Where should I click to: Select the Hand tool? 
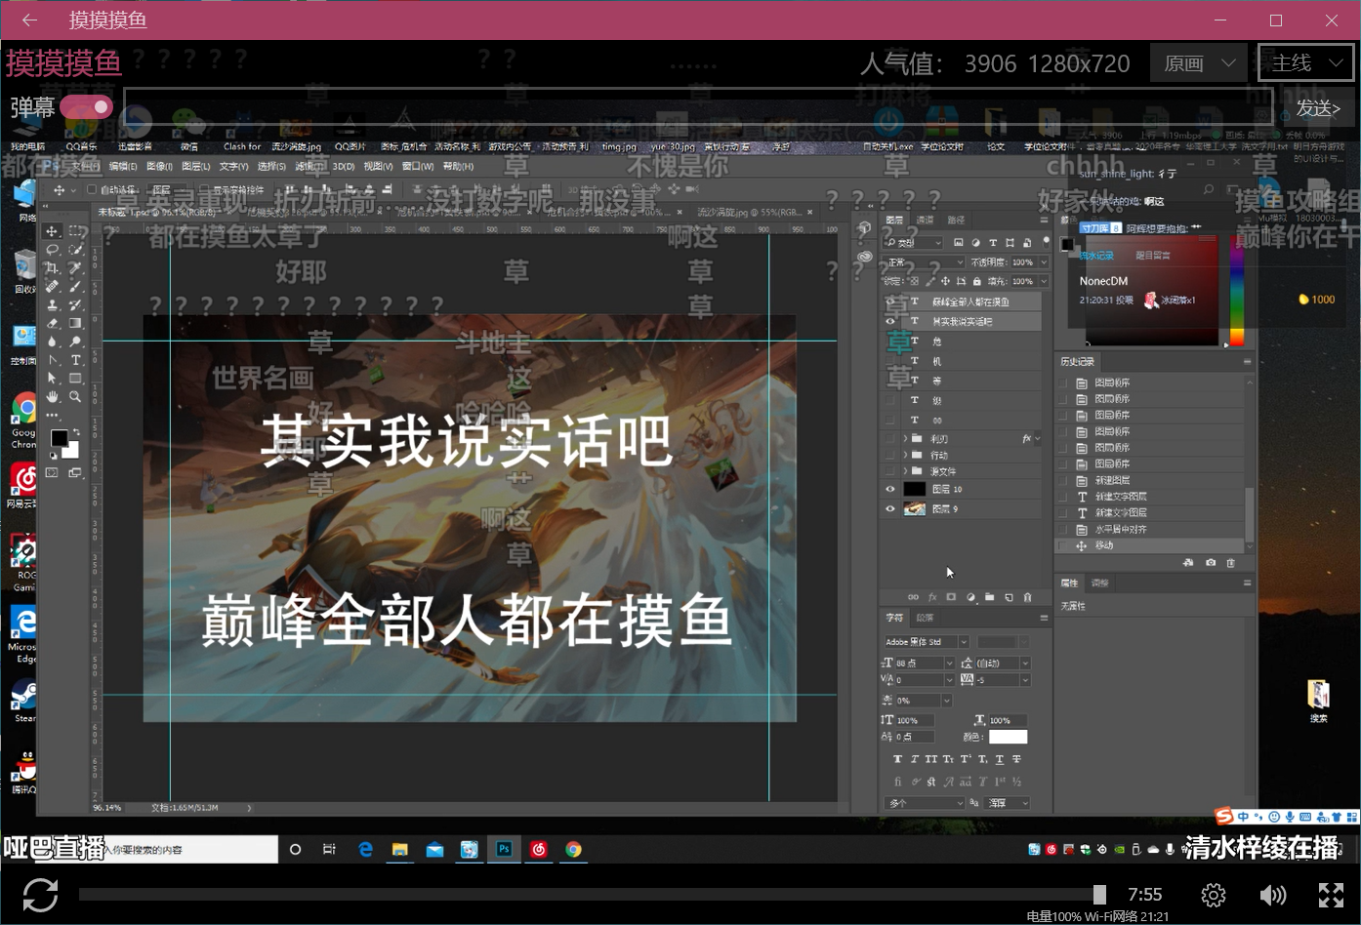(52, 397)
